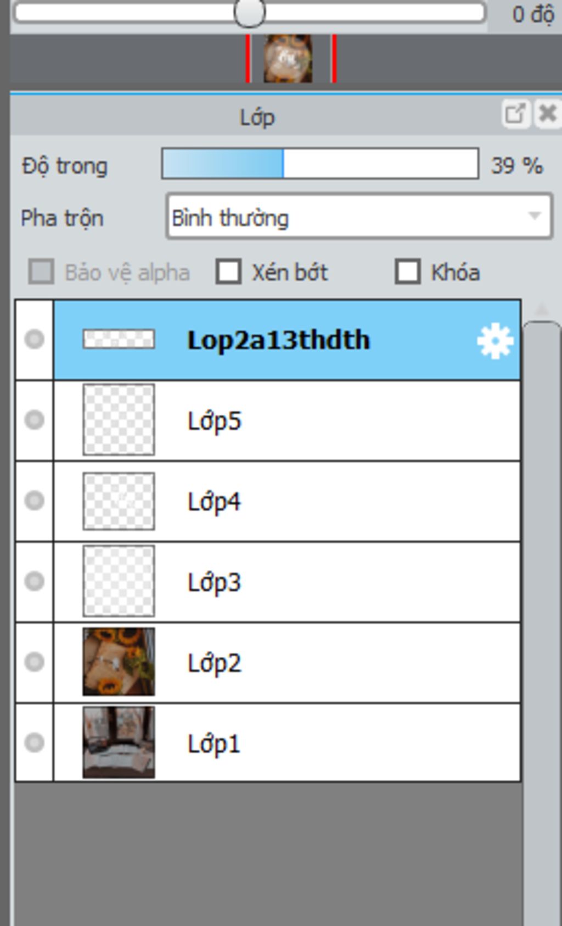Screen dimensions: 562x926
Task: Enable the Xén bớt clipping checkbox
Action: click(x=228, y=271)
